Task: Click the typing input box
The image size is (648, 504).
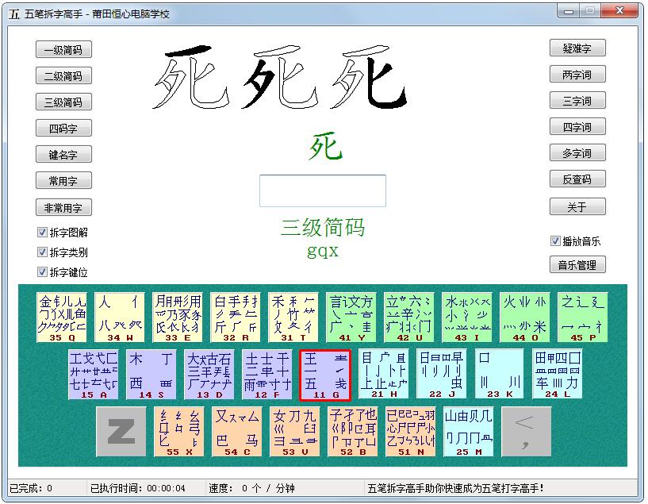Action: point(324,190)
